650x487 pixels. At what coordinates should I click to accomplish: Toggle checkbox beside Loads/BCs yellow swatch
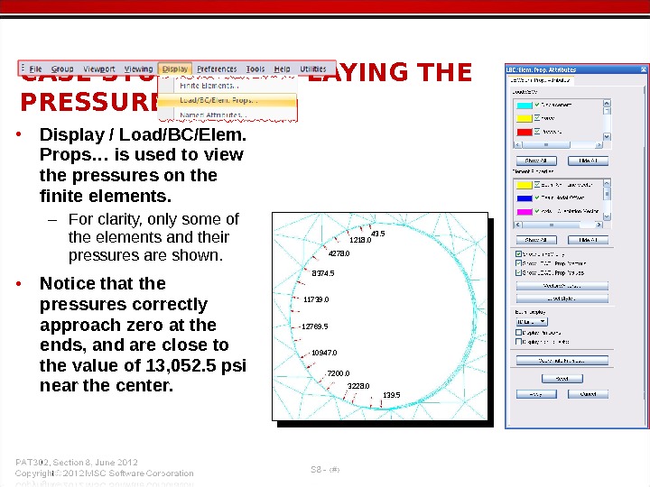(x=537, y=118)
